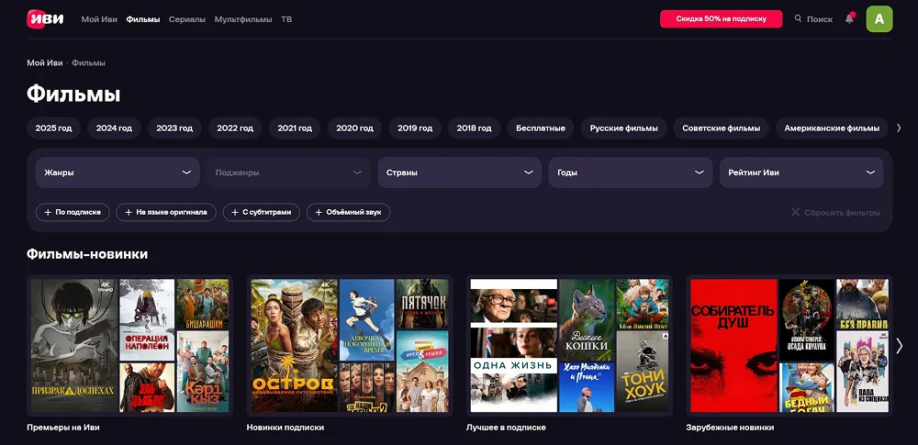Enable the Объёмный звук filter
Image resolution: width=918 pixels, height=445 pixels.
[348, 212]
